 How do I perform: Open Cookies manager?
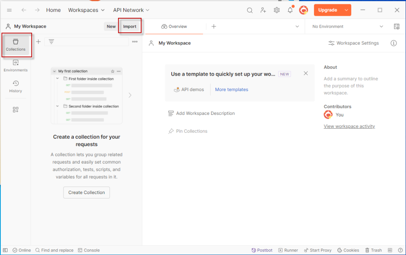click(x=348, y=250)
